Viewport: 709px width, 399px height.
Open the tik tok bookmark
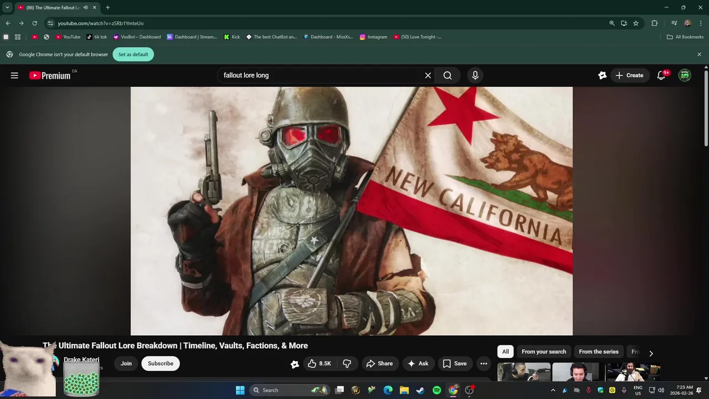97,37
